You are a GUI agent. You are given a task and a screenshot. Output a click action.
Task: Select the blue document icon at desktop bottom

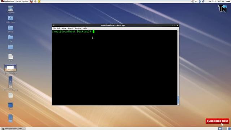tap(10, 118)
